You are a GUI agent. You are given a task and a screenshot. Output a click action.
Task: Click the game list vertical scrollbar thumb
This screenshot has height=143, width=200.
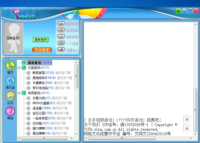tap(76, 76)
